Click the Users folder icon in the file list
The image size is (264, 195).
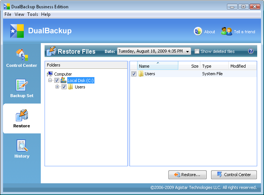coord(141,74)
